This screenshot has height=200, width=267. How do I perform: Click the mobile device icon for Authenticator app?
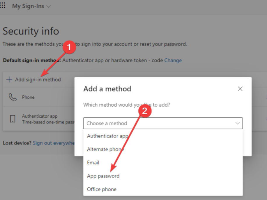pyautogui.click(x=13, y=119)
